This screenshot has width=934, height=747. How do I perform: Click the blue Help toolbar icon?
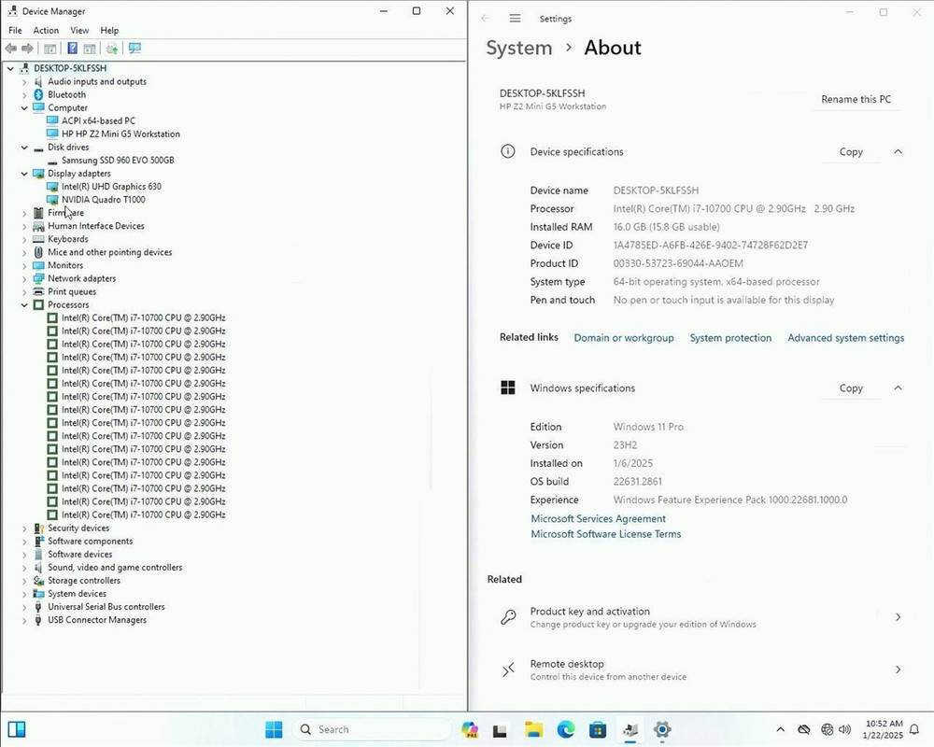click(x=72, y=49)
